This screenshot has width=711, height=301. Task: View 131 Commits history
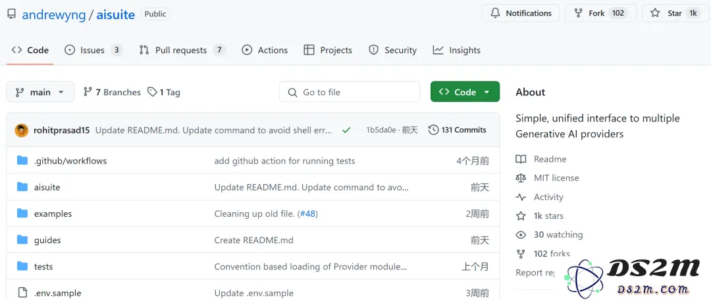tap(457, 130)
